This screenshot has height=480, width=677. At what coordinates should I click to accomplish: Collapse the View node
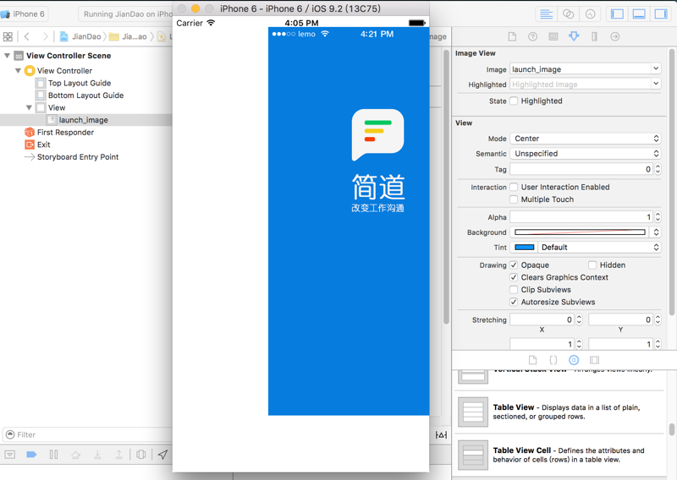point(29,108)
